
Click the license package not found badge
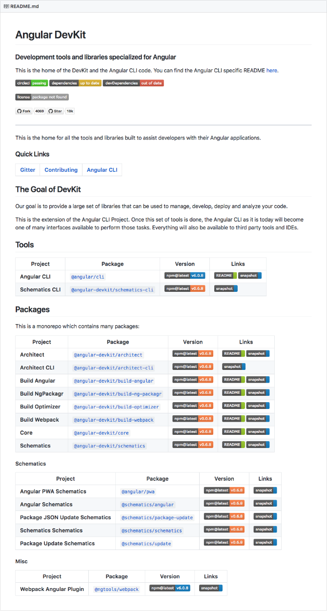(42, 97)
